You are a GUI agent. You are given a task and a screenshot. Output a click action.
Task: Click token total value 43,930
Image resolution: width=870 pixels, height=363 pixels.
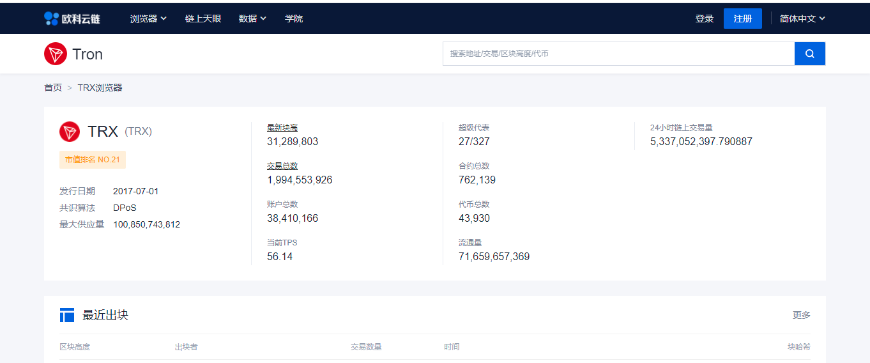[474, 218]
